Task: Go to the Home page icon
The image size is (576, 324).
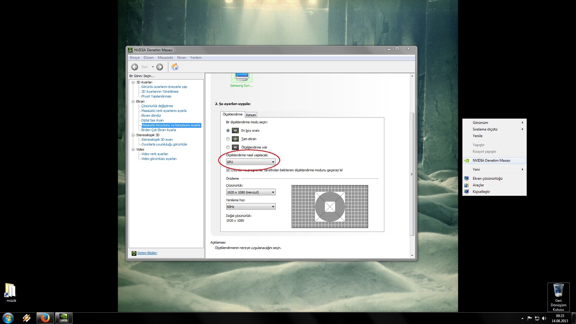Action: (175, 67)
